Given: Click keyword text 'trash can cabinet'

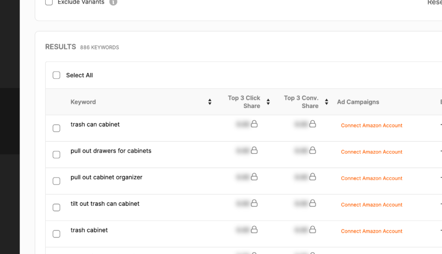Looking at the screenshot, I should click(95, 125).
